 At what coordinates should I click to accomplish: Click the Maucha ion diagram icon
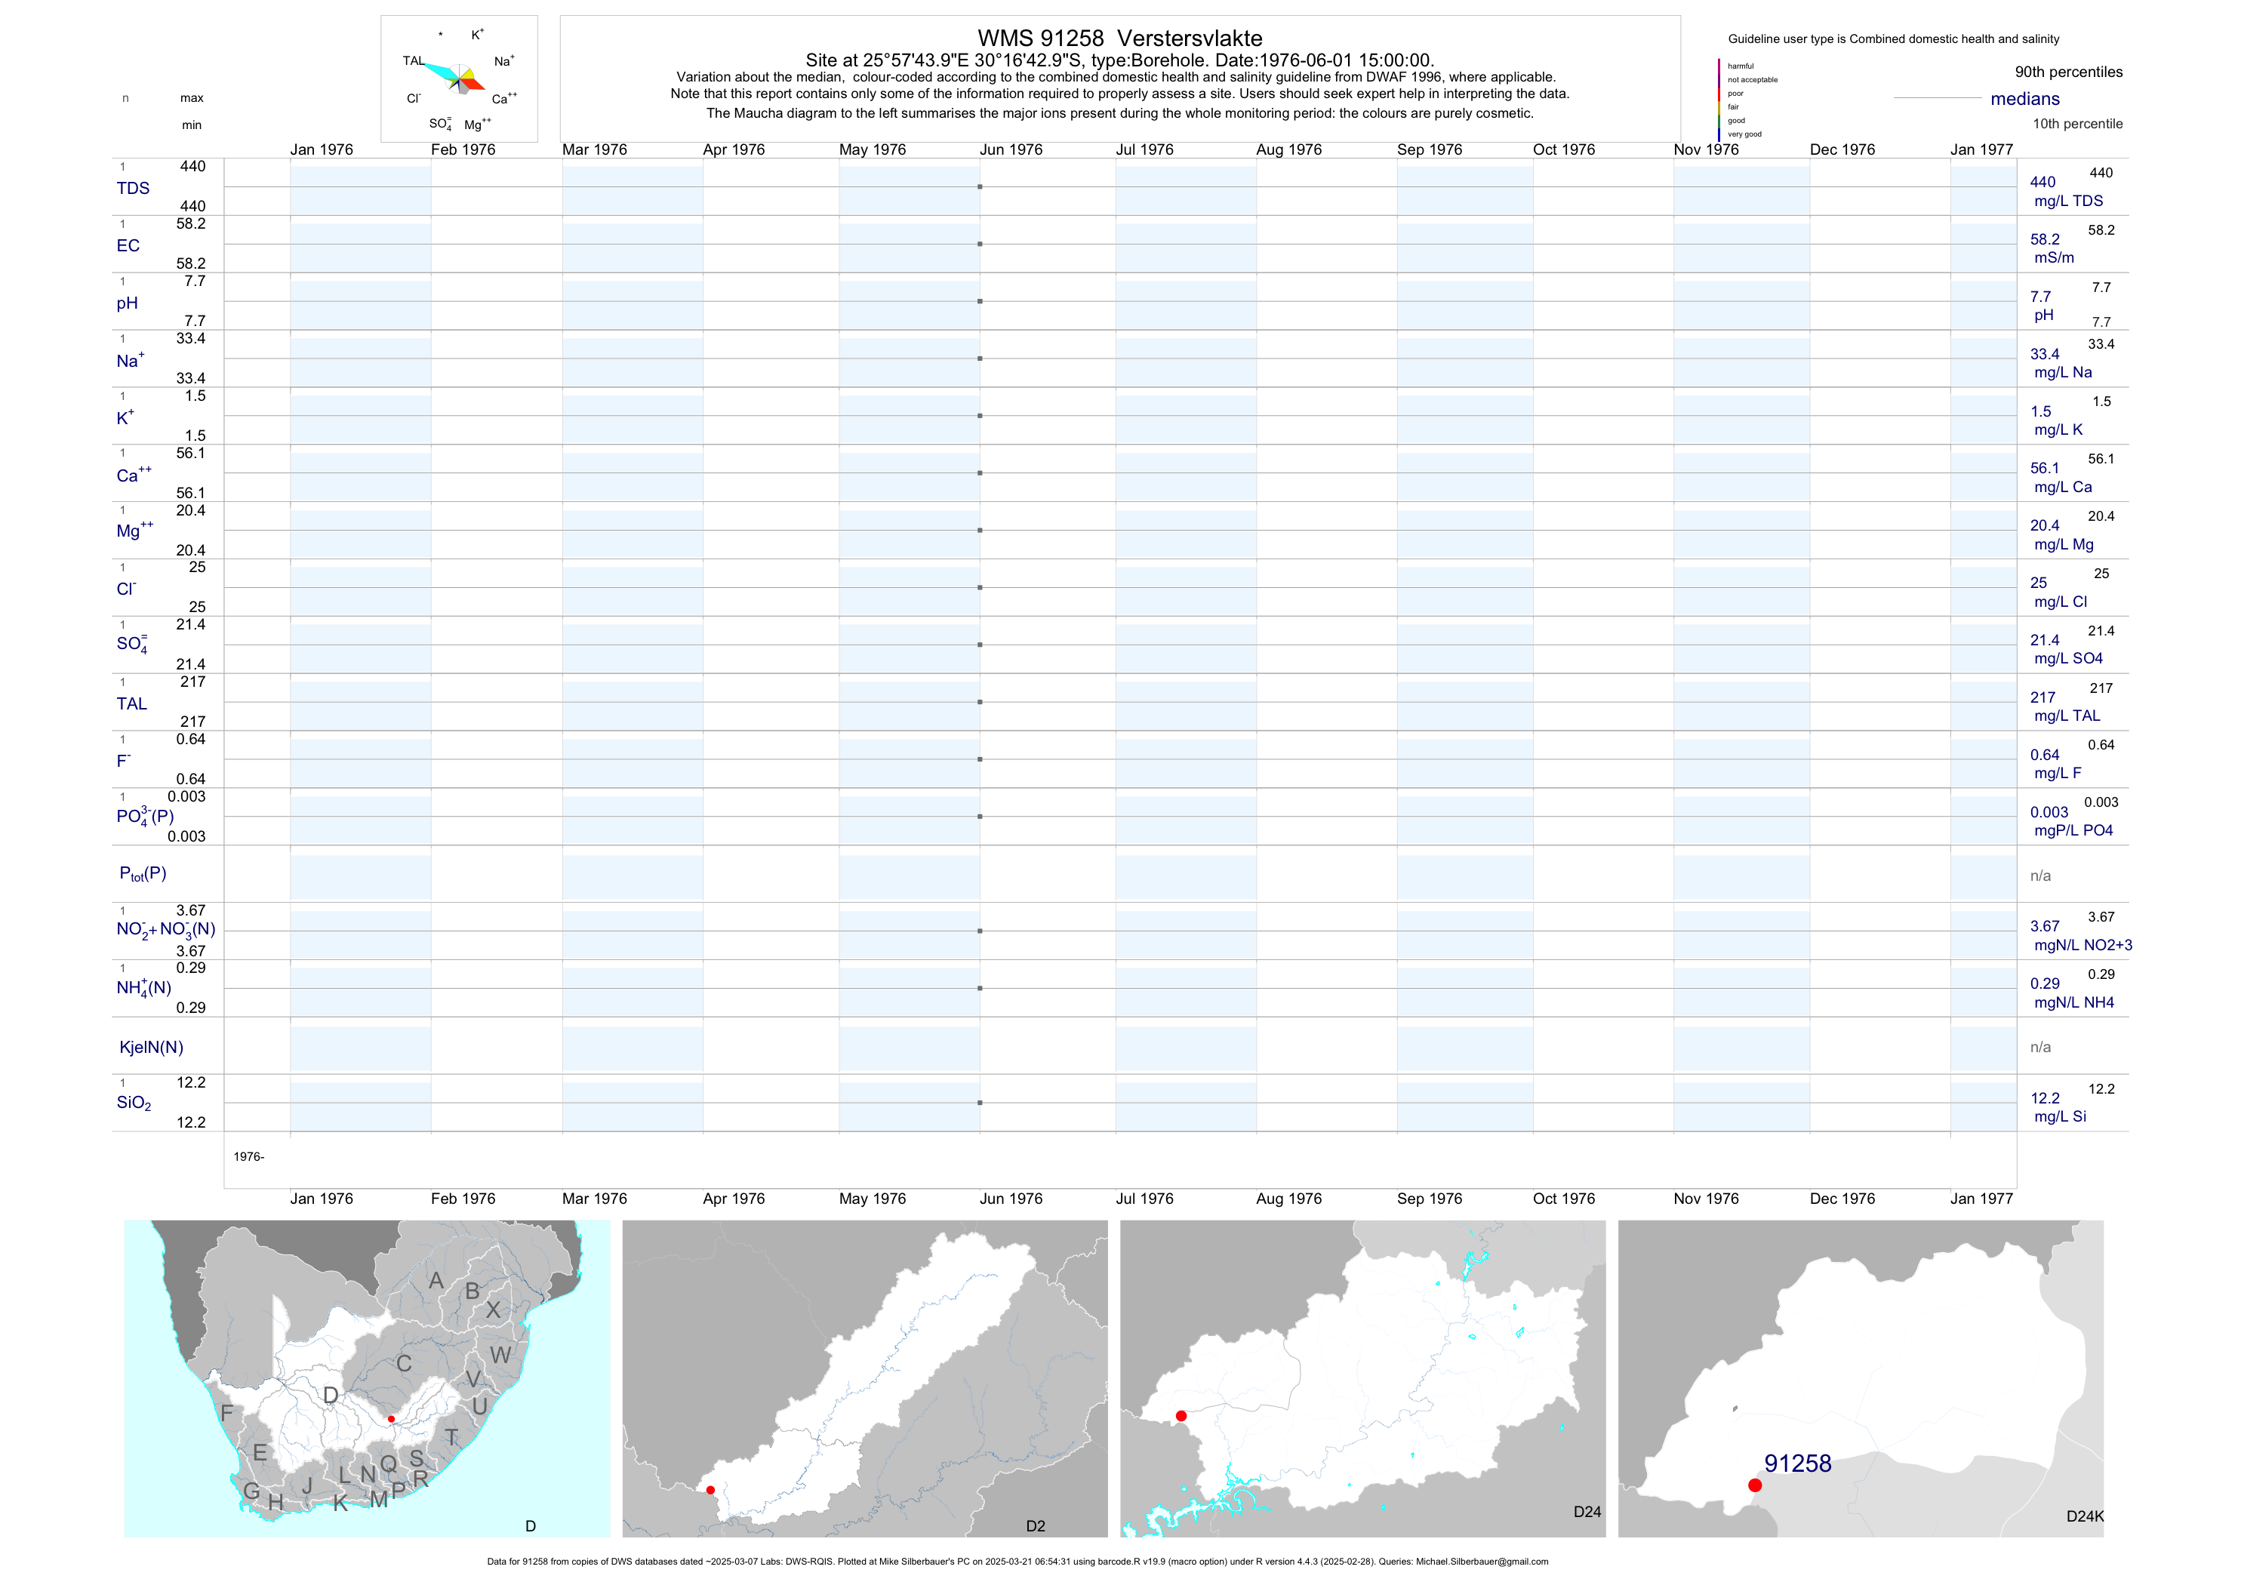(x=460, y=78)
